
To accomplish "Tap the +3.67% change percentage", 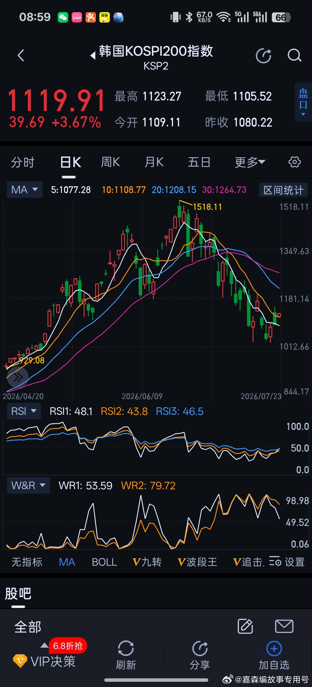I will 76,122.
